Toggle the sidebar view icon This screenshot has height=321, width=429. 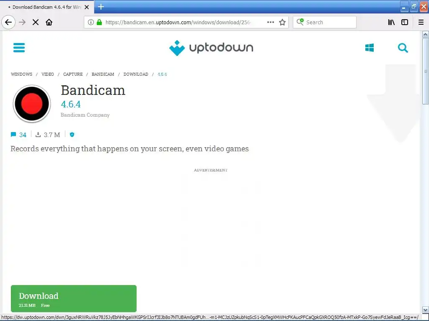tap(405, 22)
